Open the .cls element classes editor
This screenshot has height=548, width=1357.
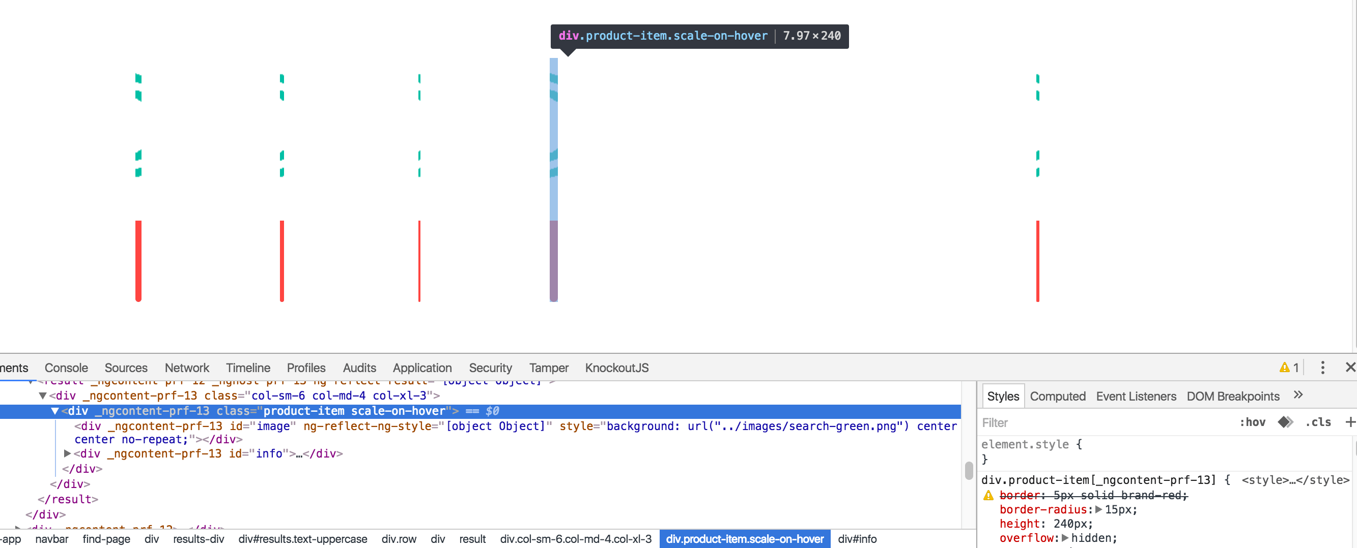1318,422
